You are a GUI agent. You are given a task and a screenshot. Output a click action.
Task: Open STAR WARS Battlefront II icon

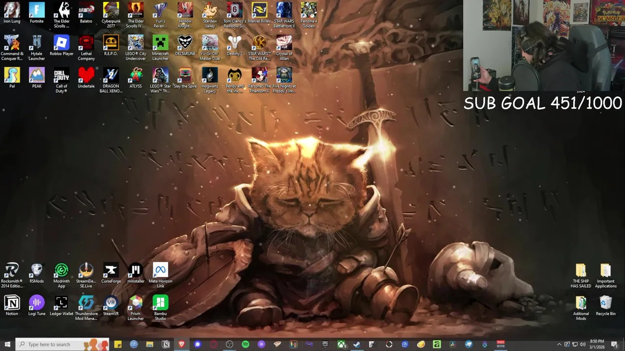(284, 15)
